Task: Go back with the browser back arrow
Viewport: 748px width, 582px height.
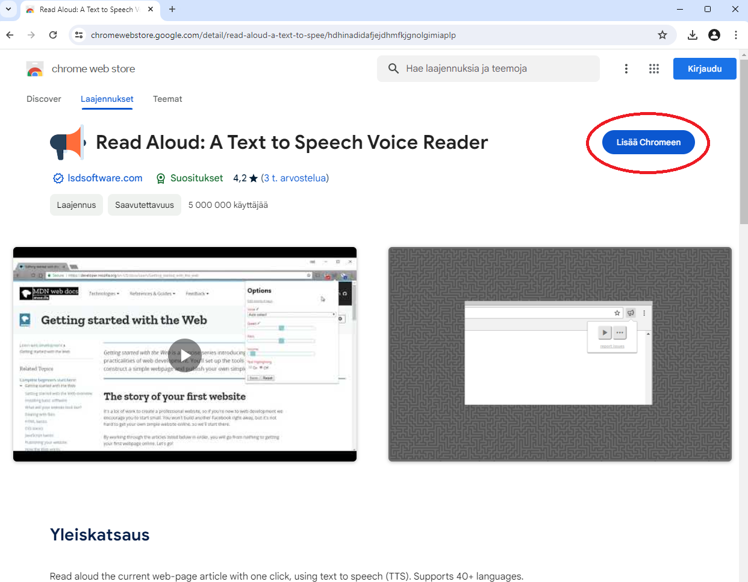Action: 10,35
